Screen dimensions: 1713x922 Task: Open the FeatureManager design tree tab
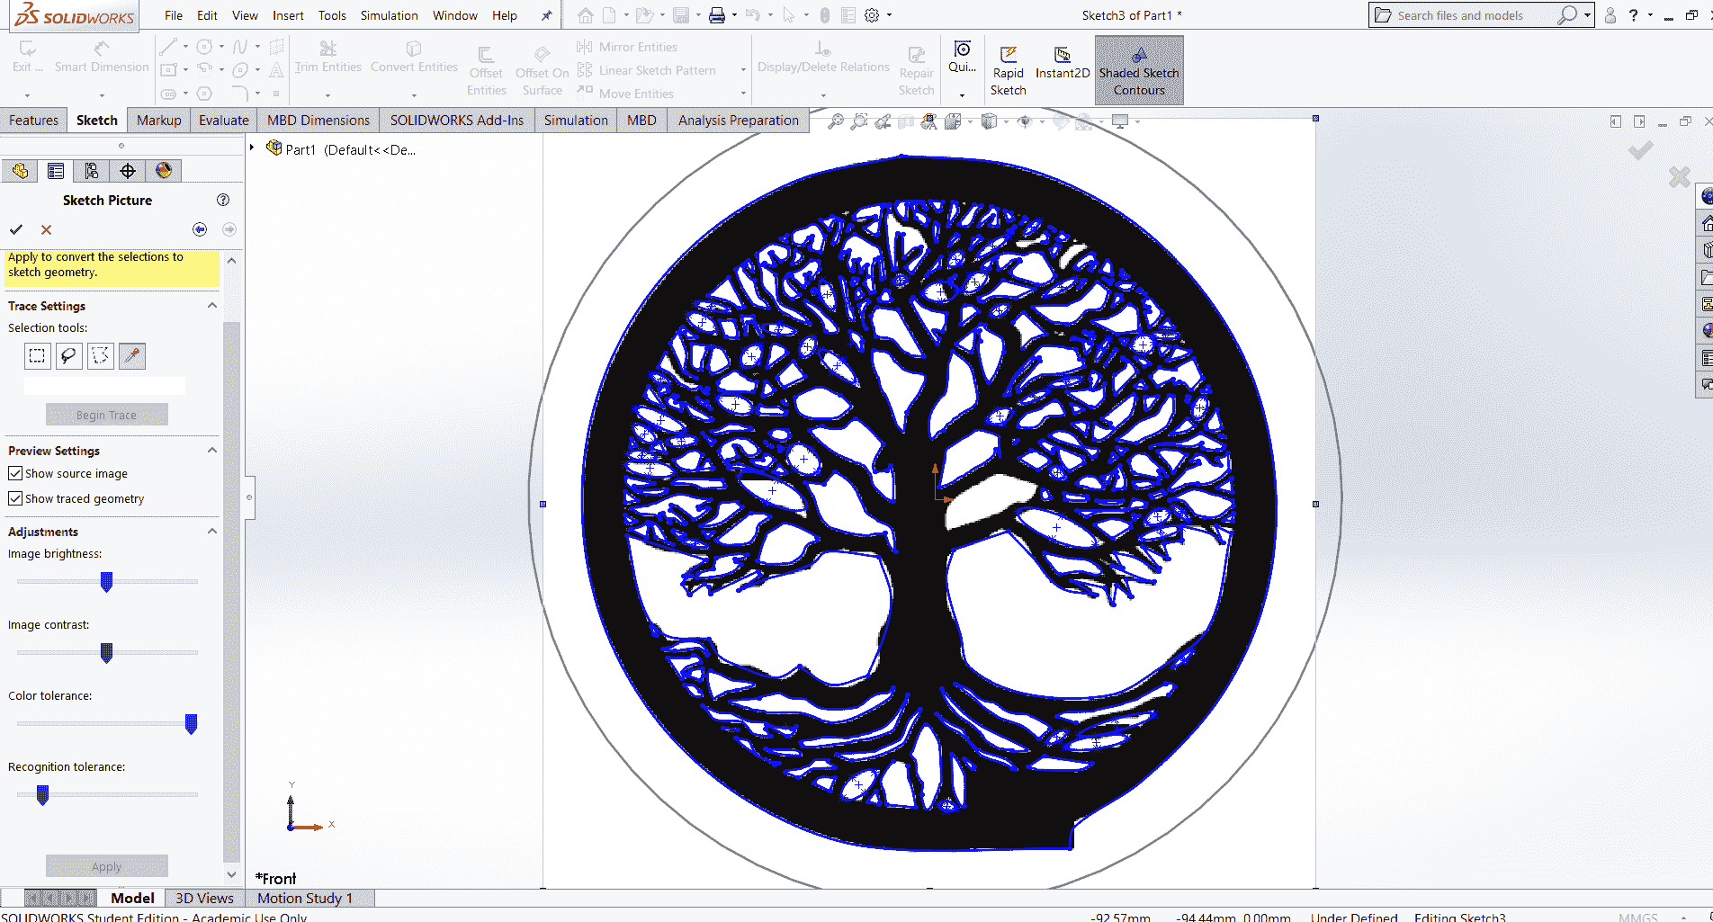[x=20, y=171]
